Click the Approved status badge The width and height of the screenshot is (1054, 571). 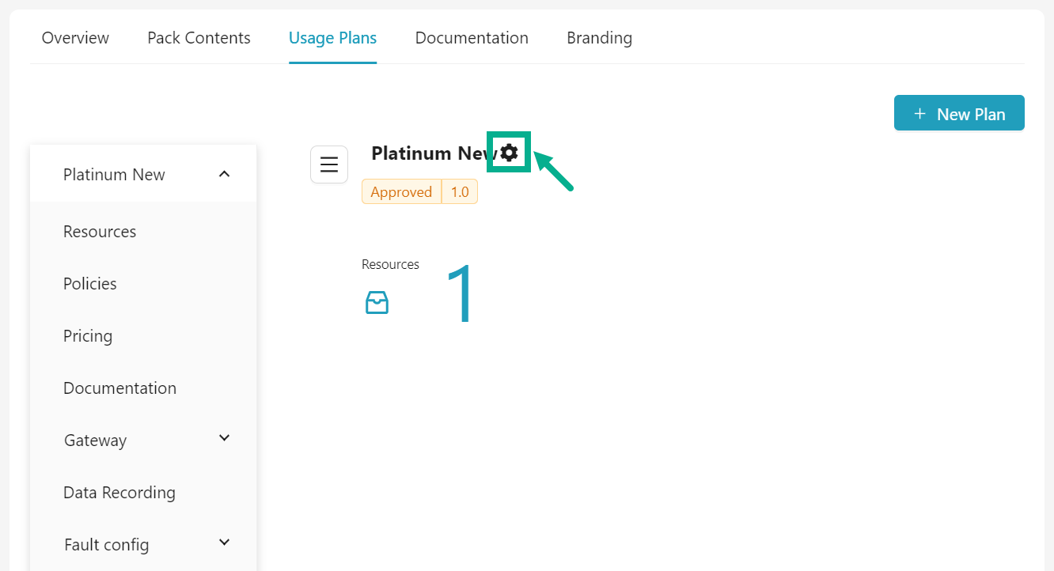coord(401,192)
